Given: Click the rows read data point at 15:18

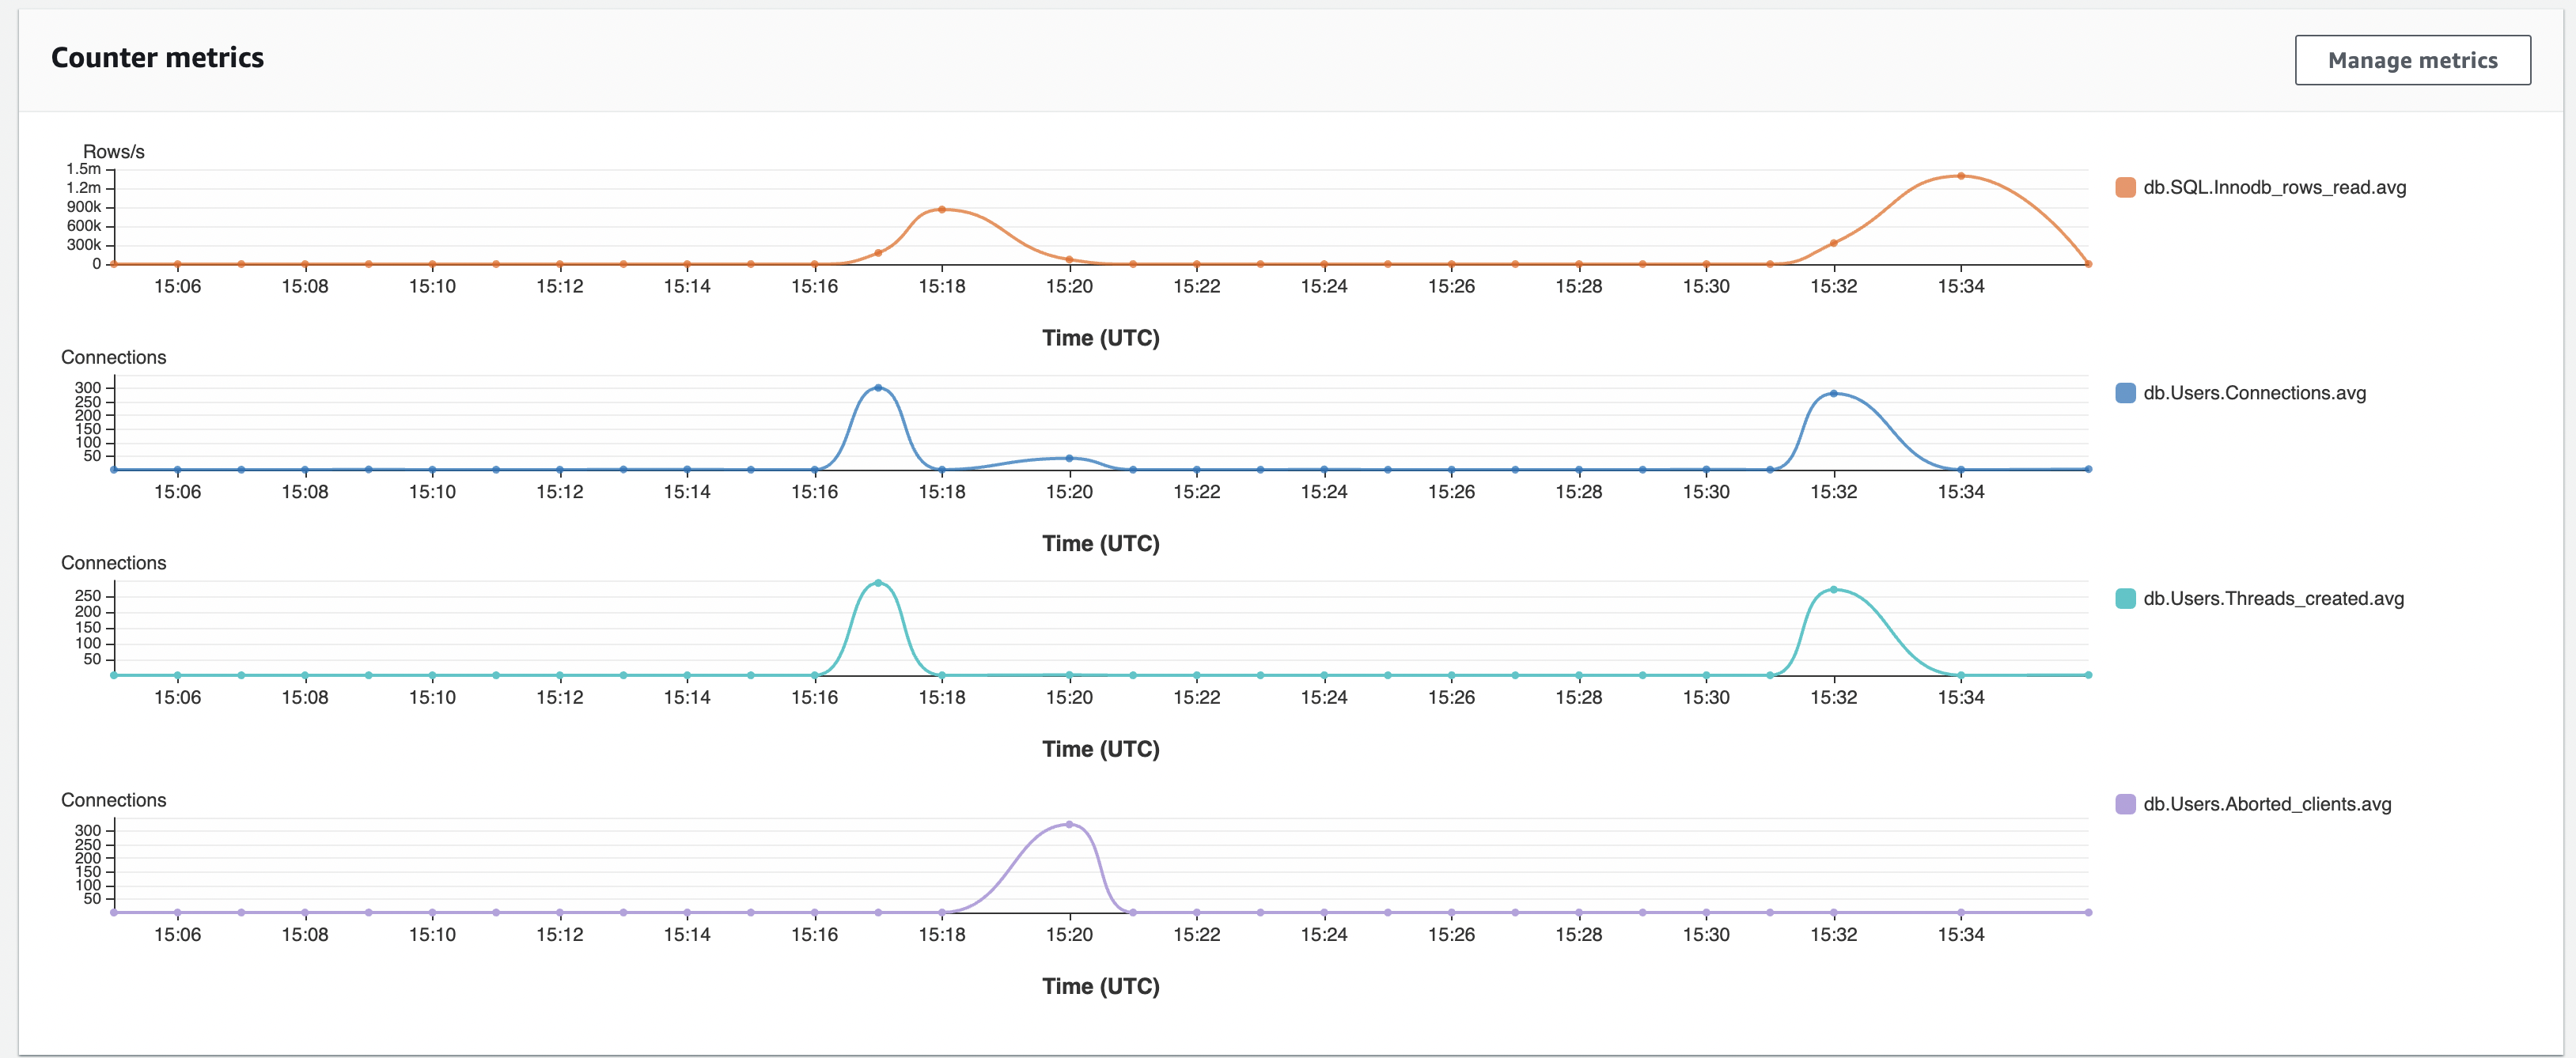Looking at the screenshot, I should (941, 210).
